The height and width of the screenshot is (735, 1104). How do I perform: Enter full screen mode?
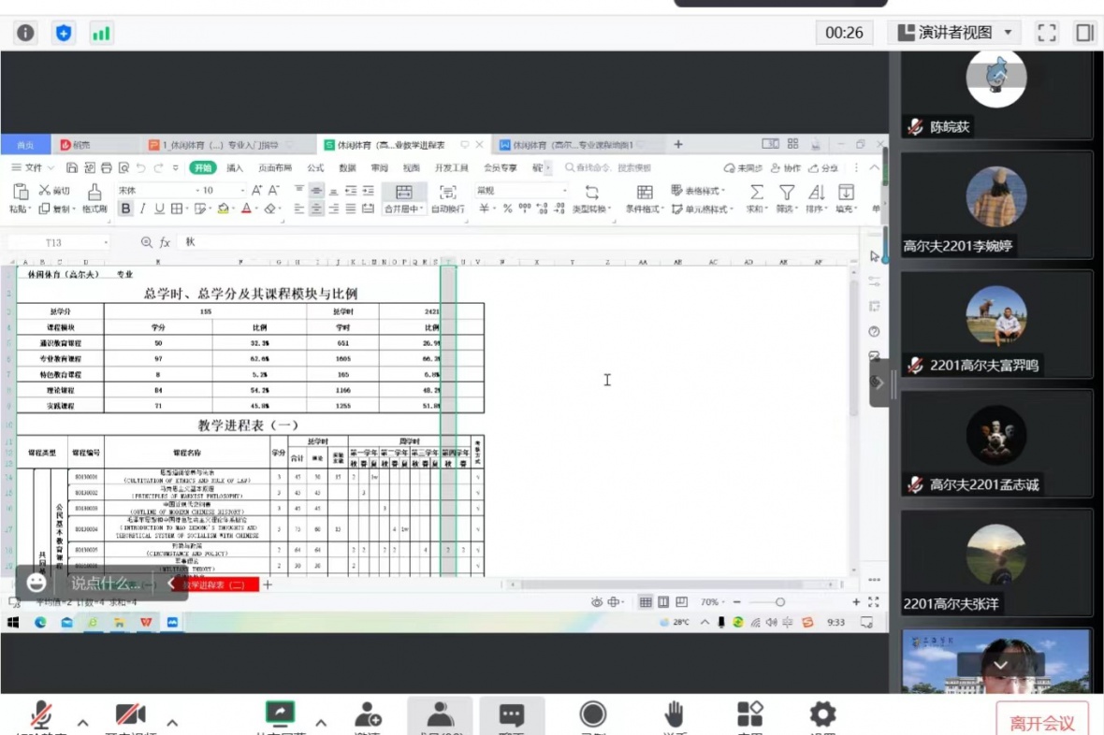(x=1047, y=33)
